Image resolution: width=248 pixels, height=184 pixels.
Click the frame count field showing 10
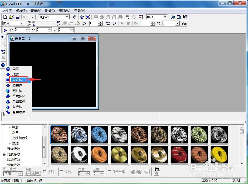[146, 24]
